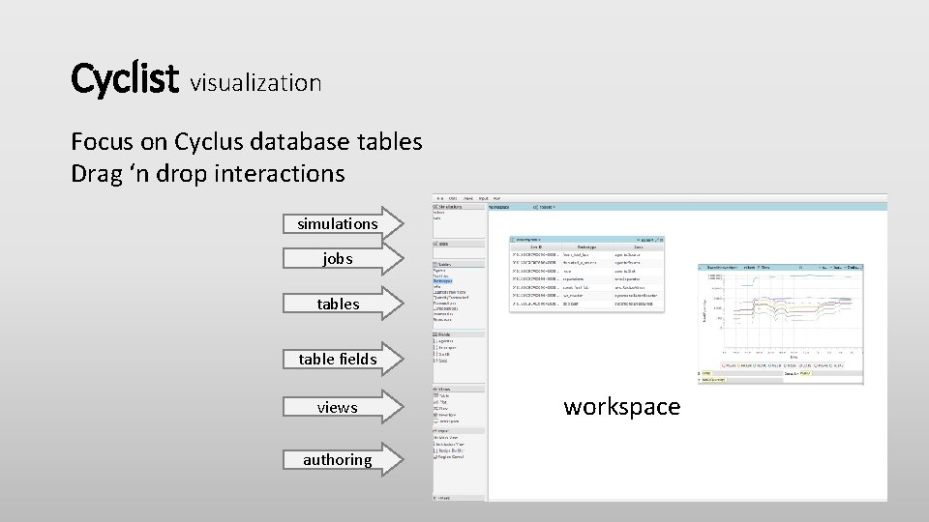Click the yellow group-by chip right of the plot fields

point(804,373)
